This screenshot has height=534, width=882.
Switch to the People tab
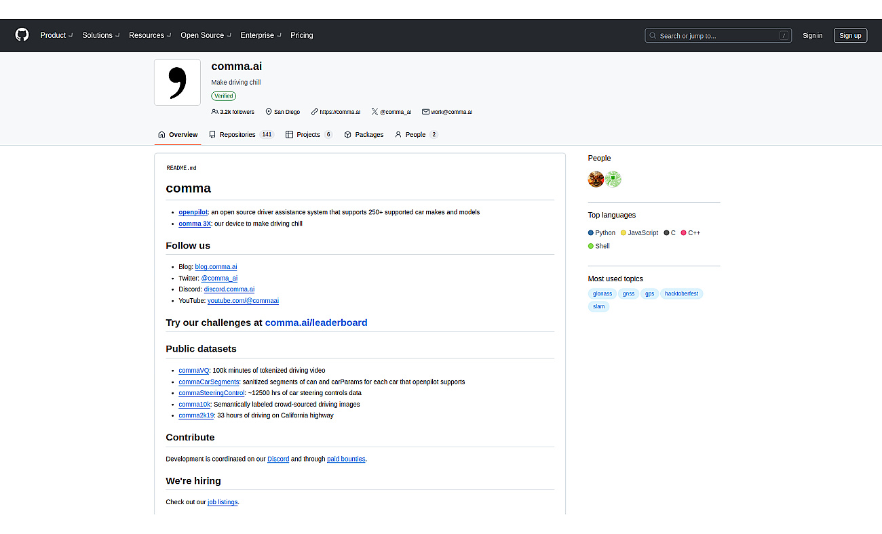417,135
